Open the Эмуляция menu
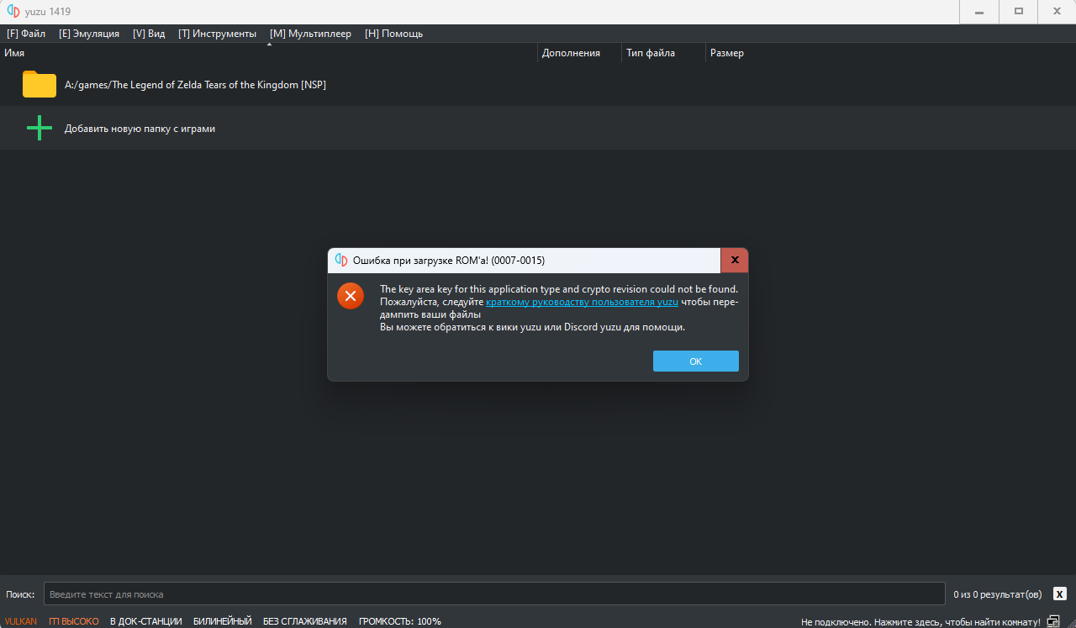 coord(89,34)
